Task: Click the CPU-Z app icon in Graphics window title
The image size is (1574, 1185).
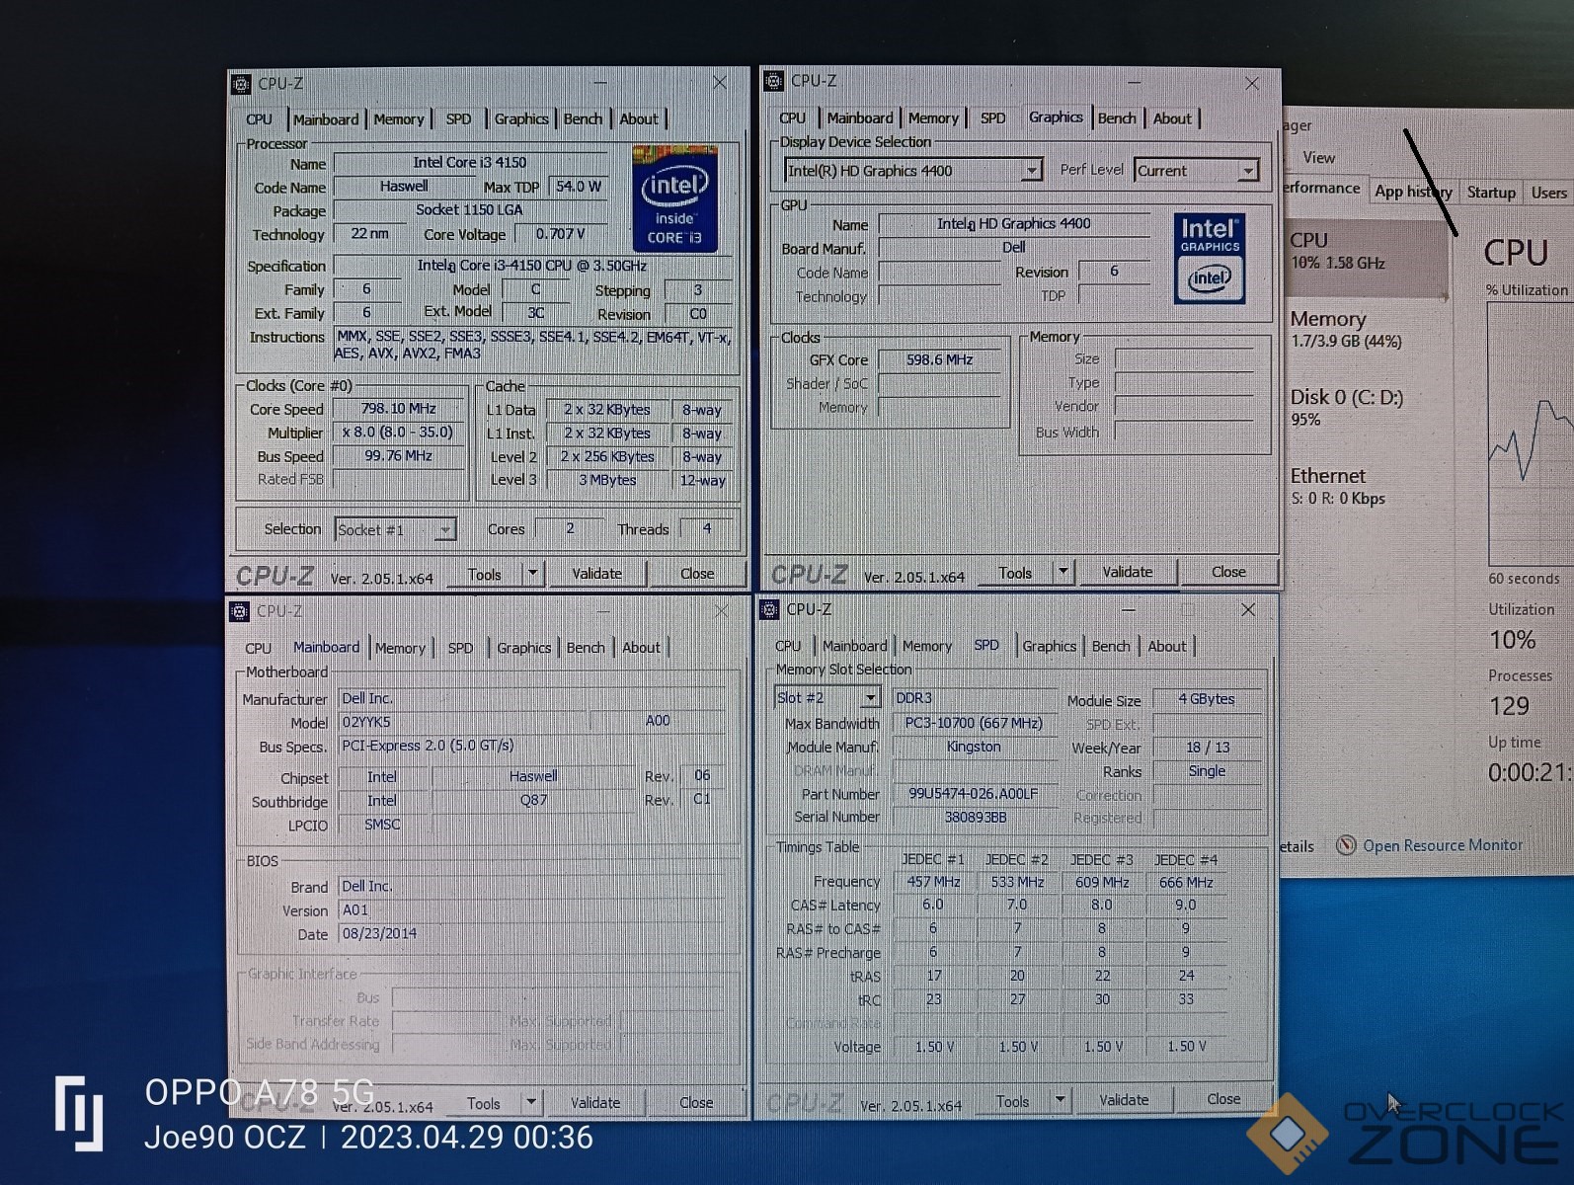Action: pyautogui.click(x=775, y=81)
